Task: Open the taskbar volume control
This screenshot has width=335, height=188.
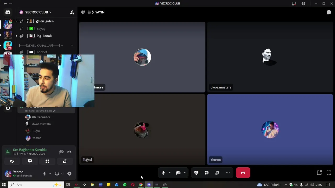Action: coord(312,185)
